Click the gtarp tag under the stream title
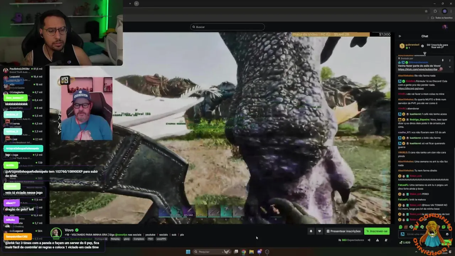This screenshot has height=256, width=455. 127,239
